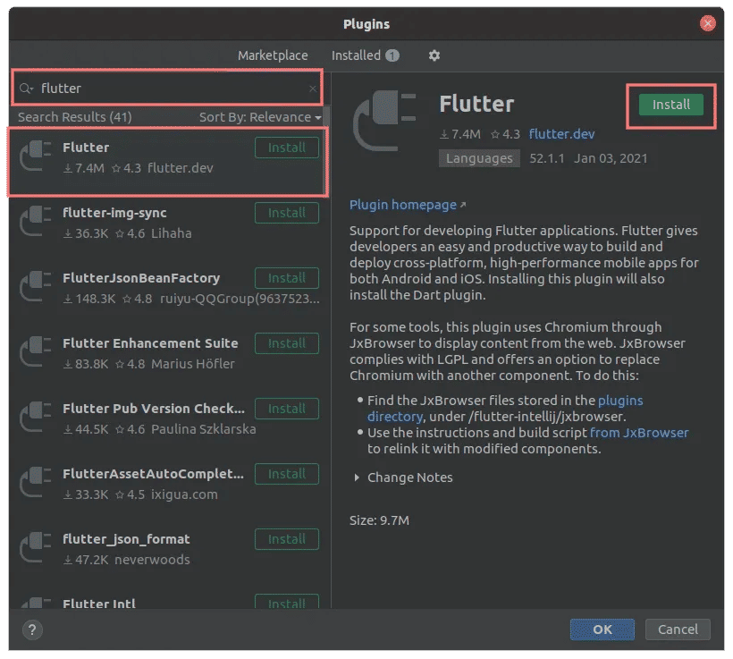Select the FlutterAssetAutoComplet result name

pos(154,474)
